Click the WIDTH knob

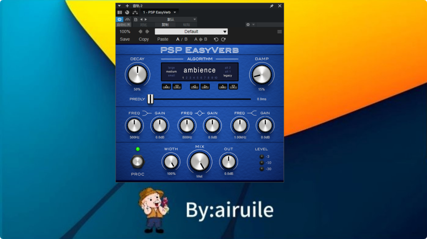click(x=171, y=162)
